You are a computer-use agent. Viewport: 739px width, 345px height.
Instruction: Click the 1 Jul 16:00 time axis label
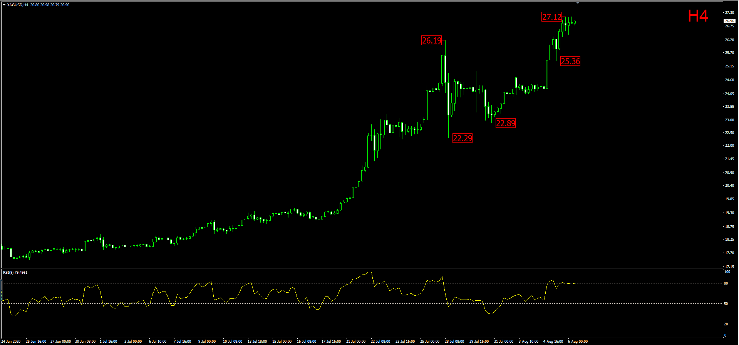pyautogui.click(x=109, y=342)
